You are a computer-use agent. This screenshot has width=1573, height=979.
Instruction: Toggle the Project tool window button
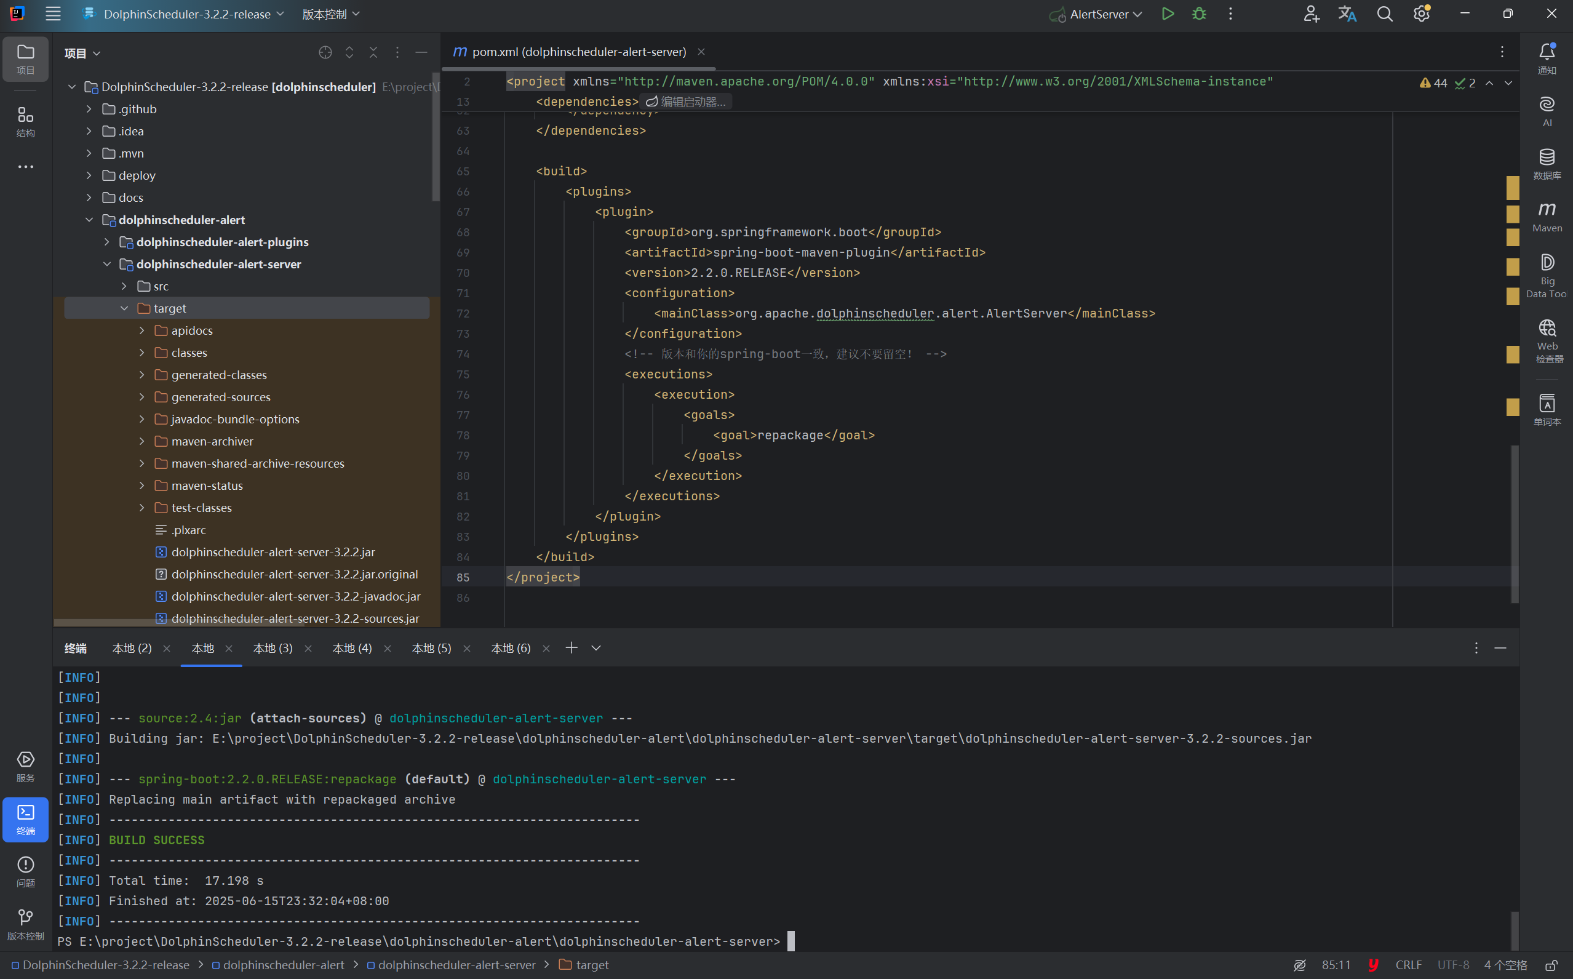click(25, 58)
